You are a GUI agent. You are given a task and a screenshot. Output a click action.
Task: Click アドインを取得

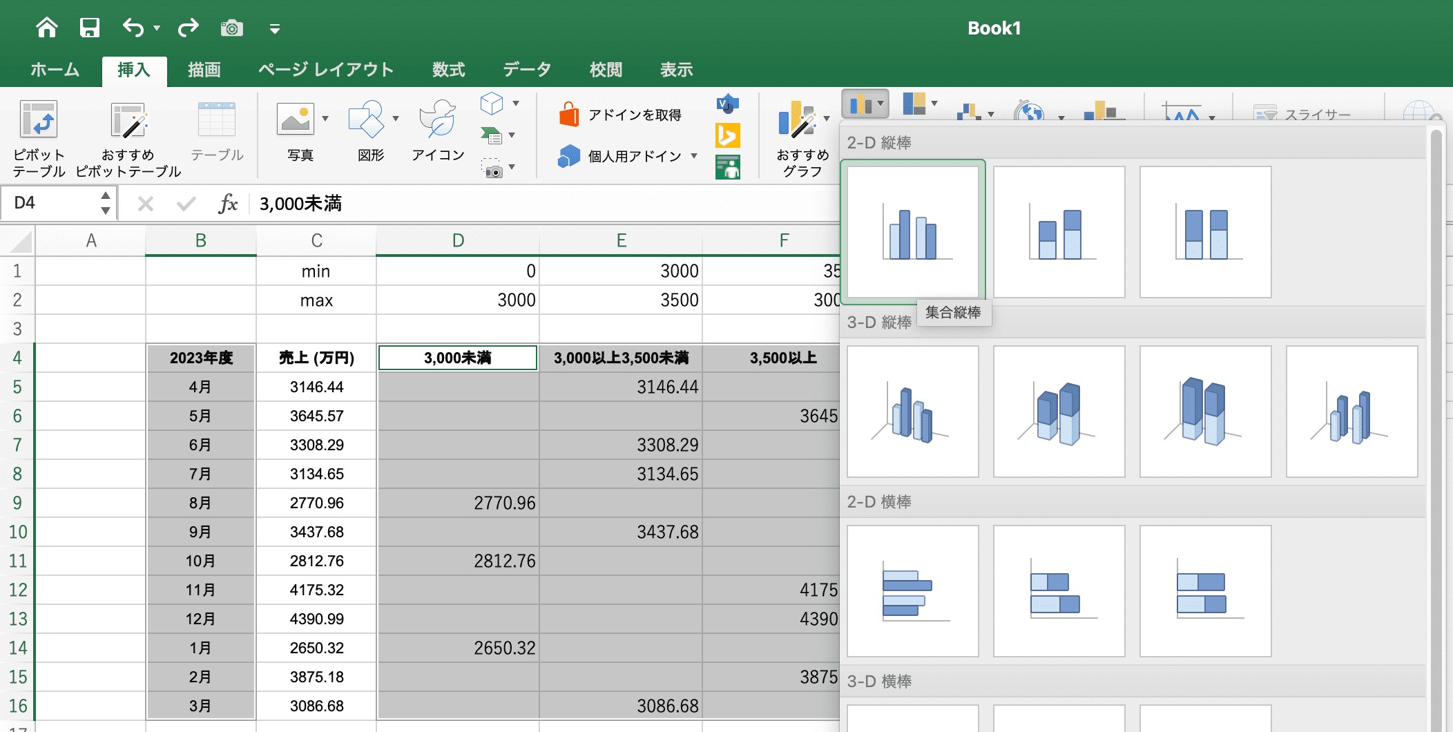(620, 115)
